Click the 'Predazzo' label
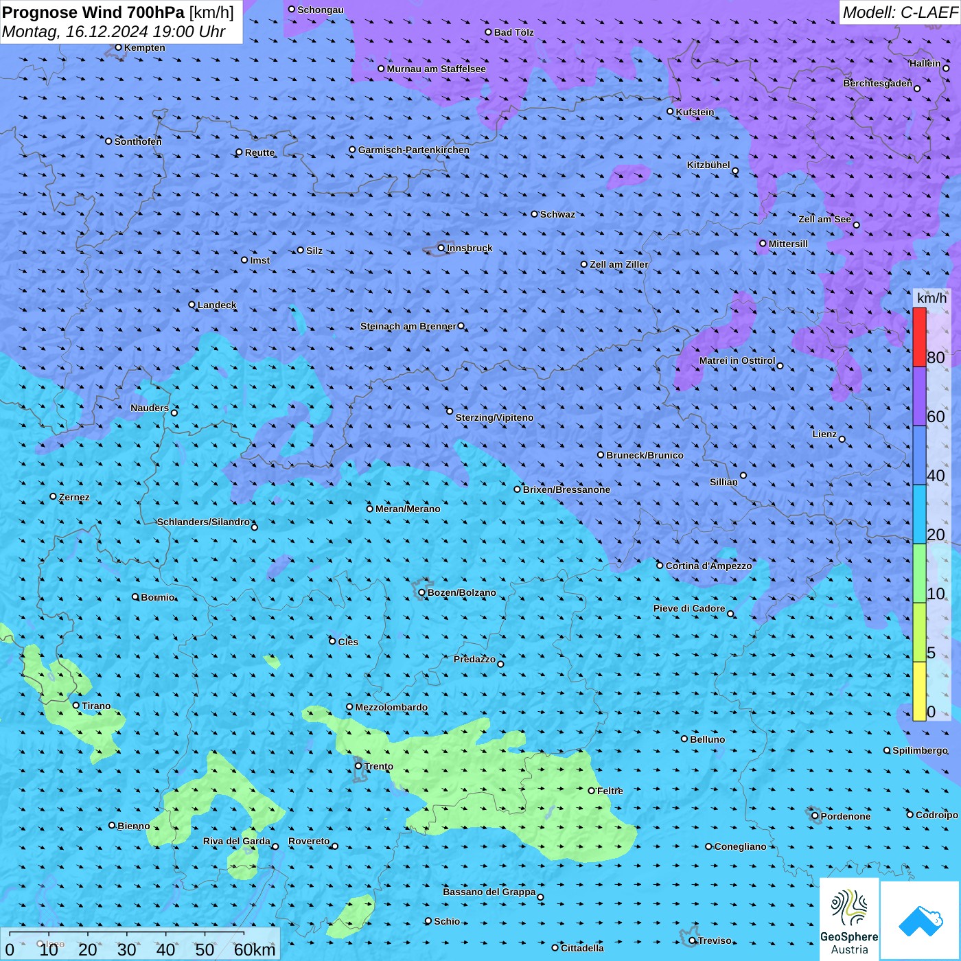 coord(474,659)
